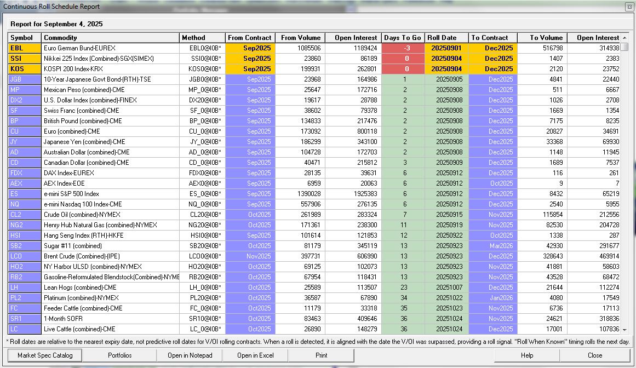This screenshot has width=636, height=368.
Task: Open report in Excel
Action: click(255, 355)
